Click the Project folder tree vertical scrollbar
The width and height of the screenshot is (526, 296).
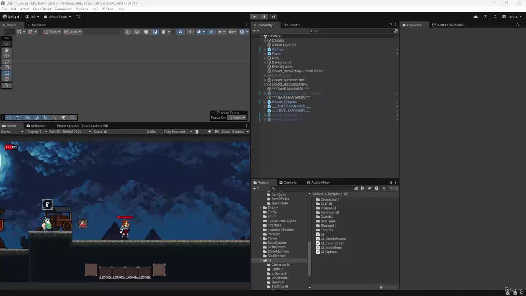point(309,258)
